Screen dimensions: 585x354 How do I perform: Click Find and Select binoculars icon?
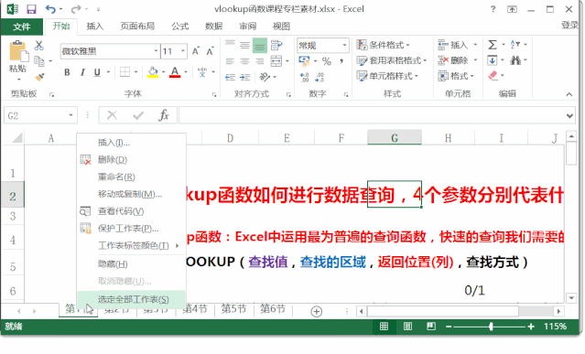pyautogui.click(x=515, y=60)
